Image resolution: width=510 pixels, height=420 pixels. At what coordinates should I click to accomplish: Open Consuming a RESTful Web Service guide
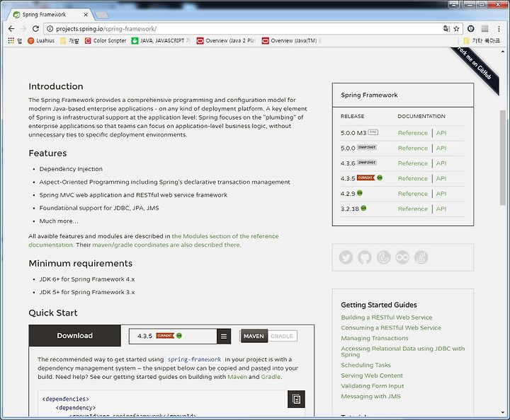coord(391,328)
